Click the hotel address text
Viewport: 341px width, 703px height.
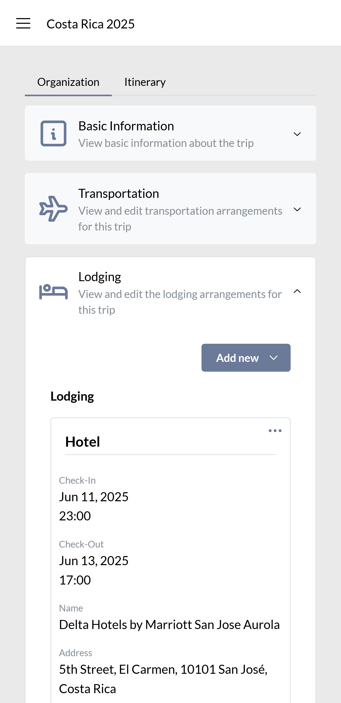point(163,679)
